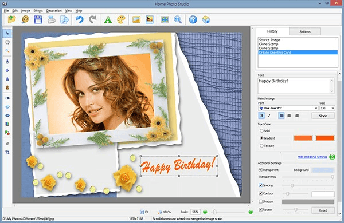Uncheck the Transparent checkbox
Viewport: 344px width, 223px height.
(261, 170)
